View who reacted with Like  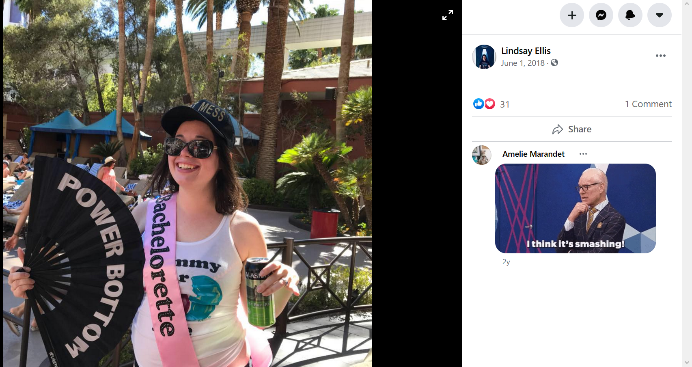[x=479, y=104]
